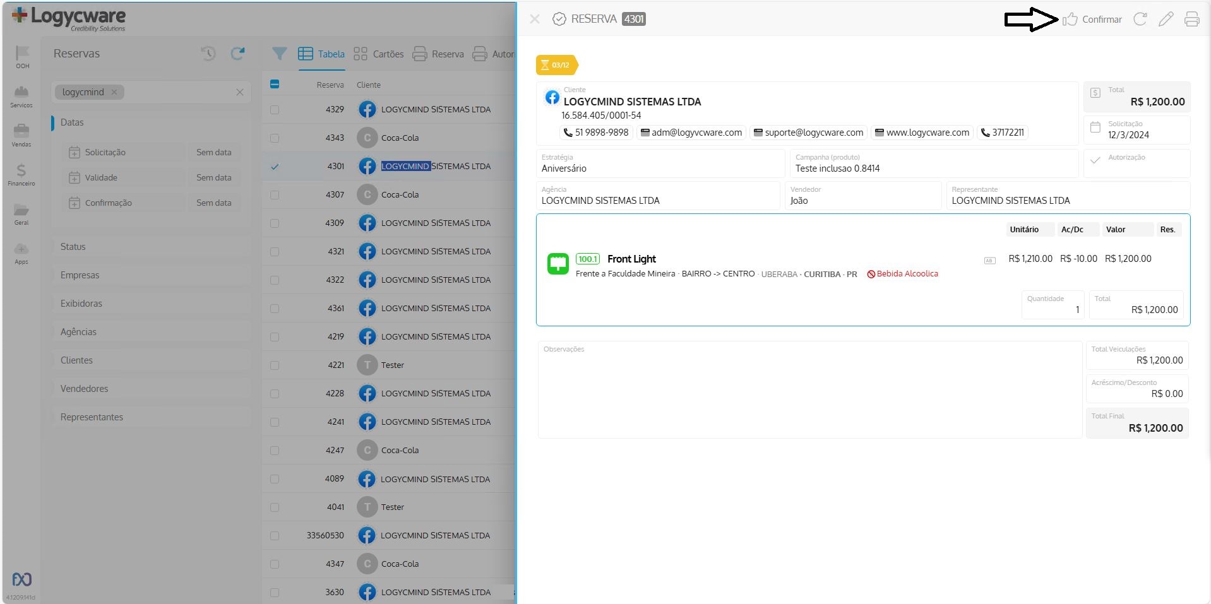
Task: Click website www.logycware.com
Action: pyautogui.click(x=922, y=133)
